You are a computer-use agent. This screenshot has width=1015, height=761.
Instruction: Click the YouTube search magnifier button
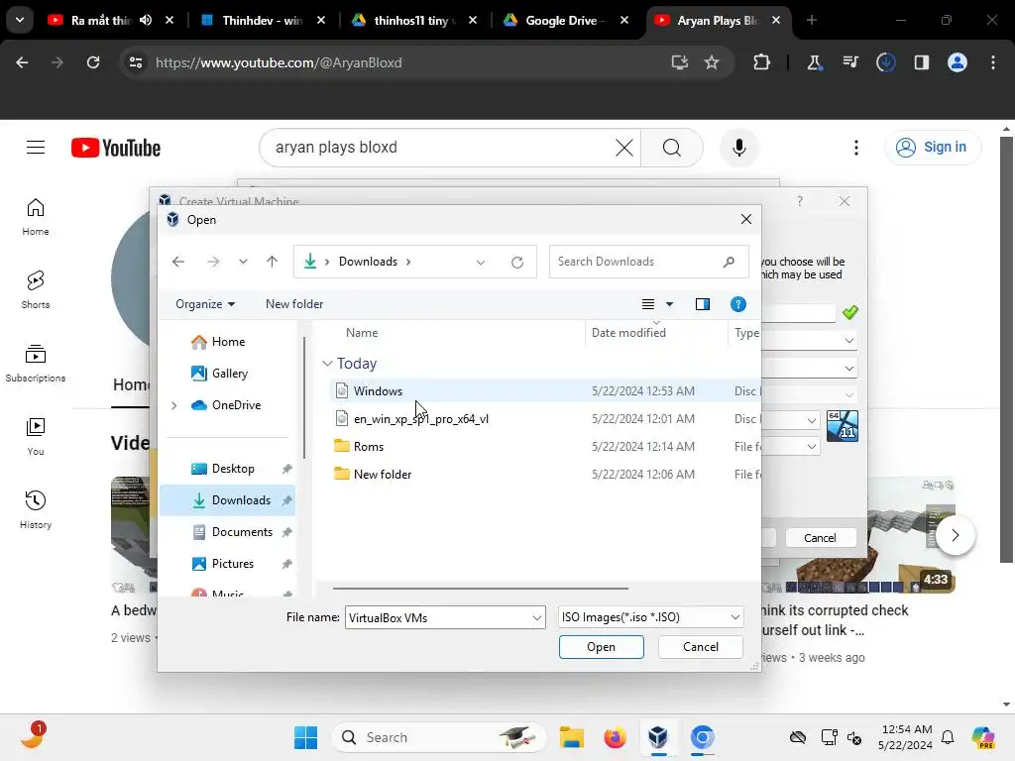point(672,148)
